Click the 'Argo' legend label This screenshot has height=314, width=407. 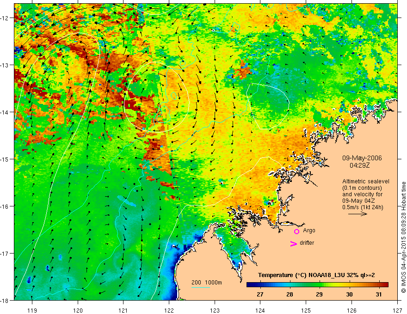coord(309,230)
